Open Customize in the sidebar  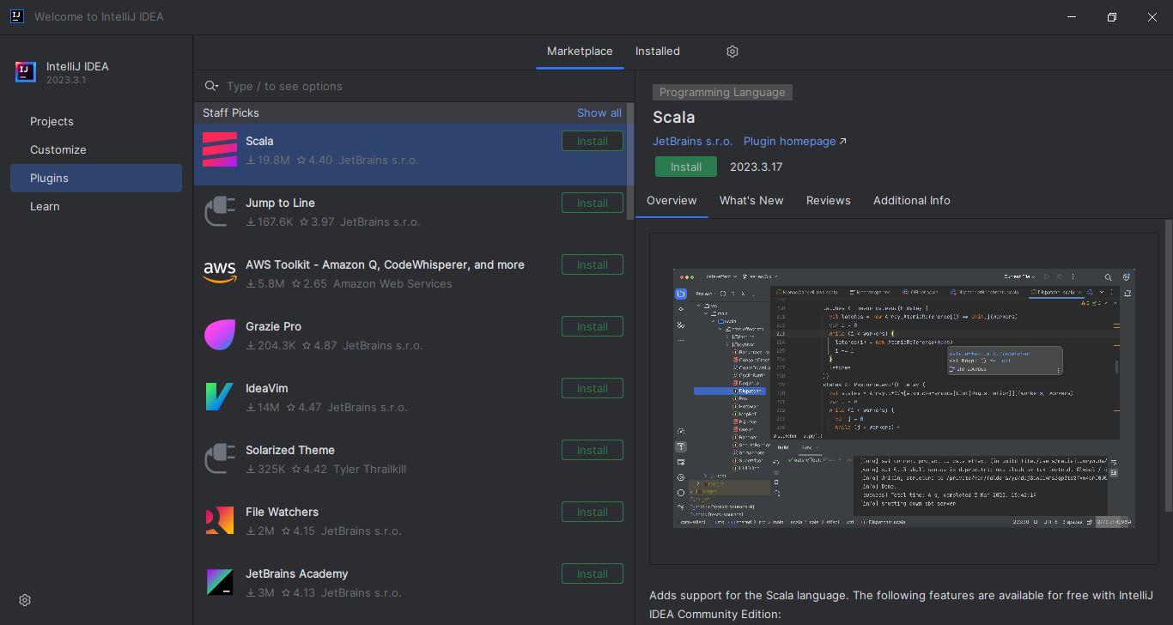coord(96,149)
